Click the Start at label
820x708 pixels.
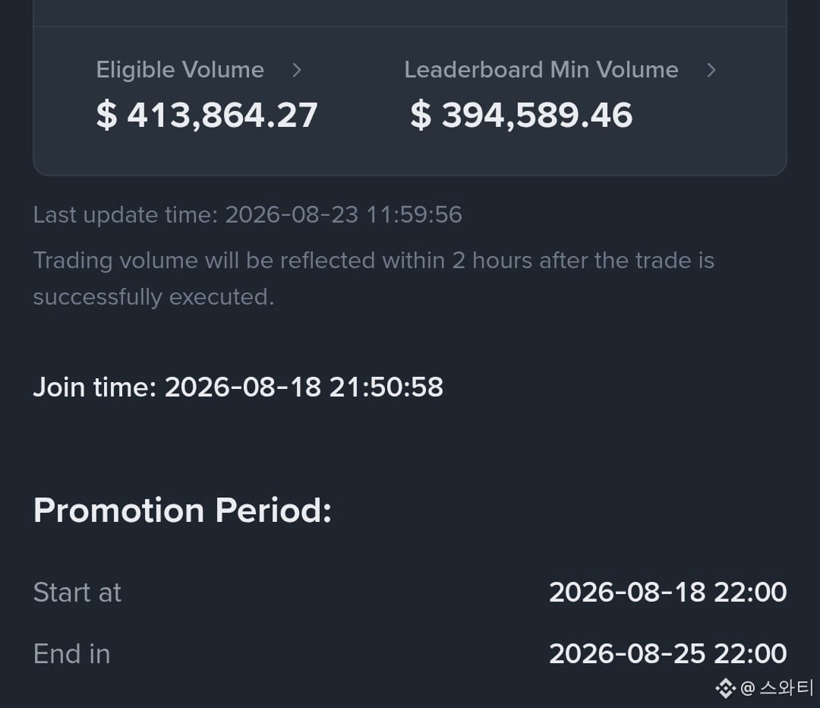point(77,593)
